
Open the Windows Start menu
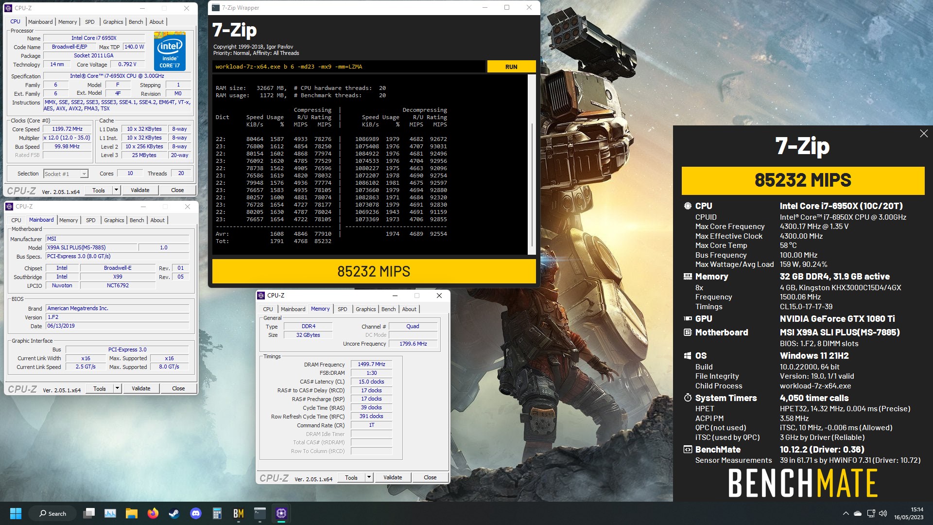click(16, 513)
